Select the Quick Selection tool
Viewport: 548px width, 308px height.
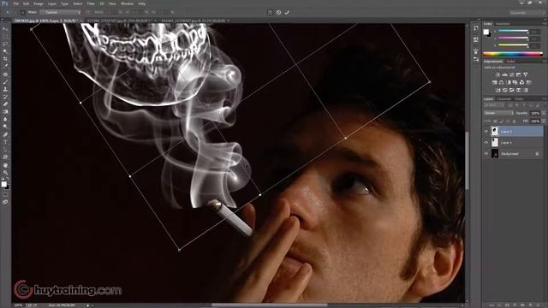[5, 51]
